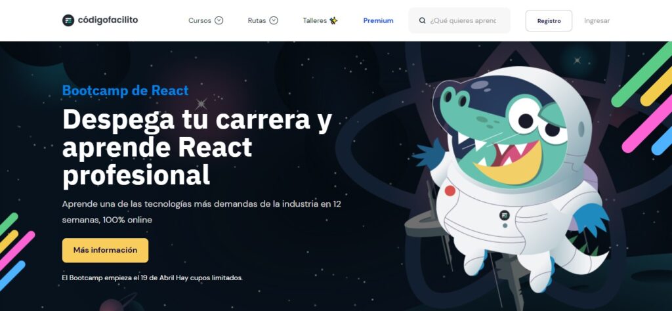Click the códigofacilito wordmark text
The image size is (672, 311).
[x=108, y=20]
